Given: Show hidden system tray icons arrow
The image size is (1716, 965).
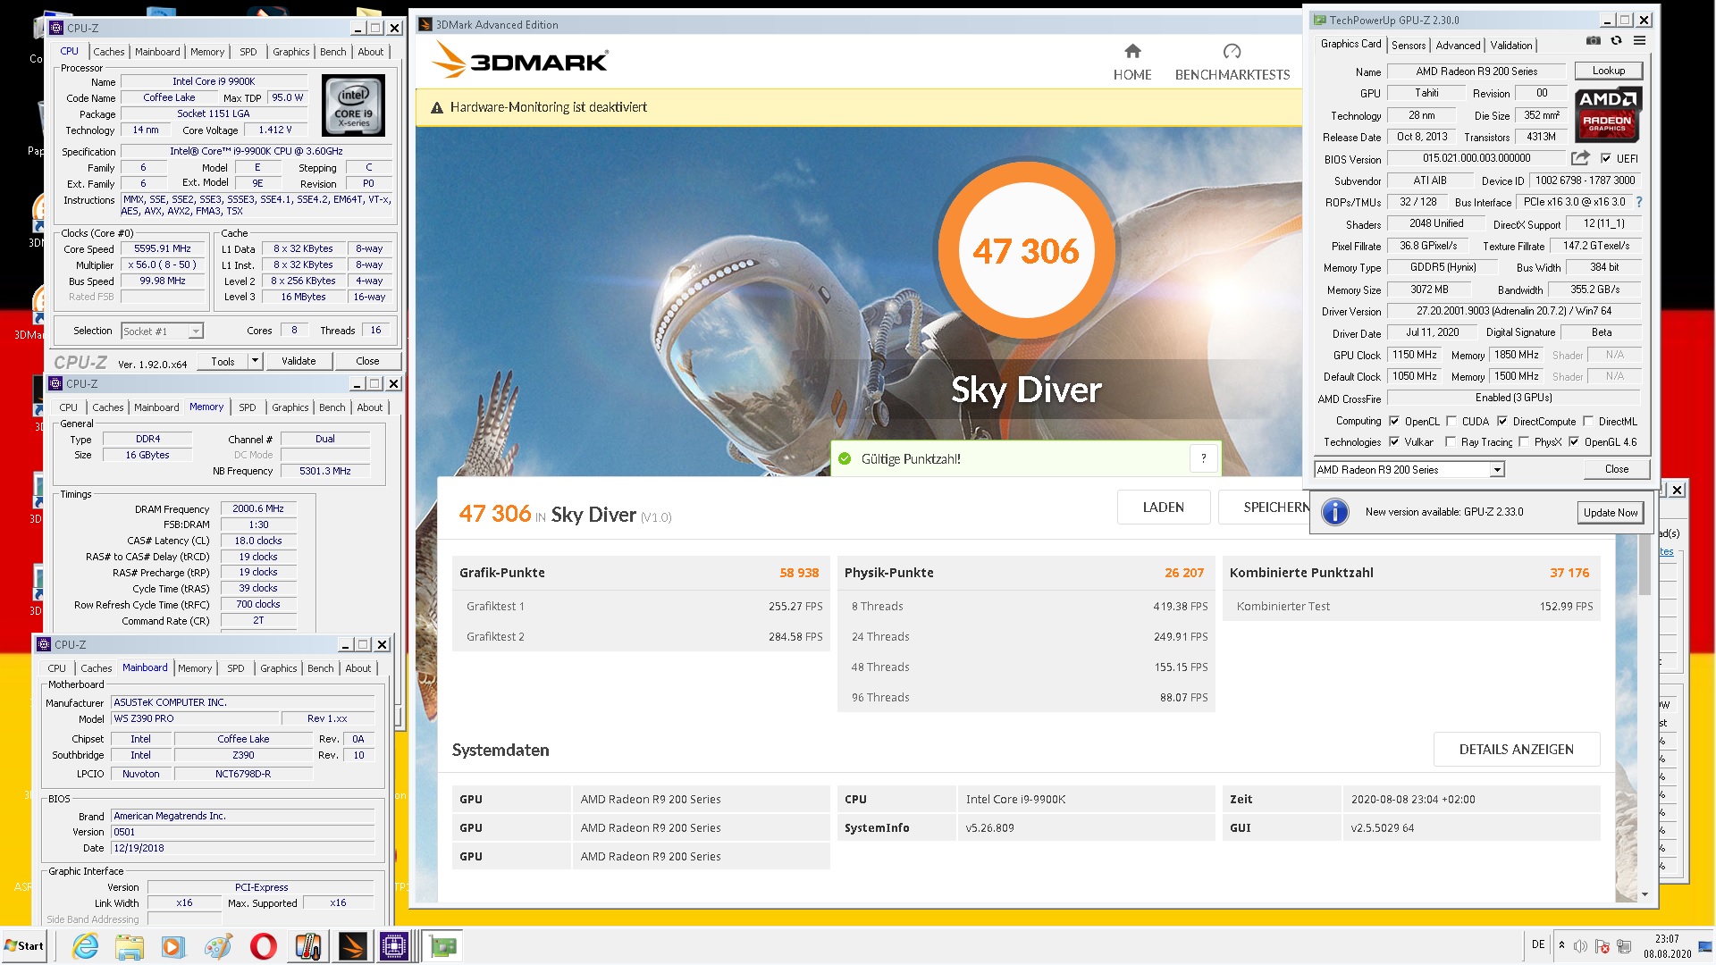Looking at the screenshot, I should coord(1561,945).
